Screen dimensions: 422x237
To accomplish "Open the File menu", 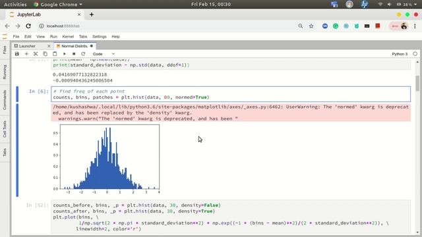I will click(16, 37).
